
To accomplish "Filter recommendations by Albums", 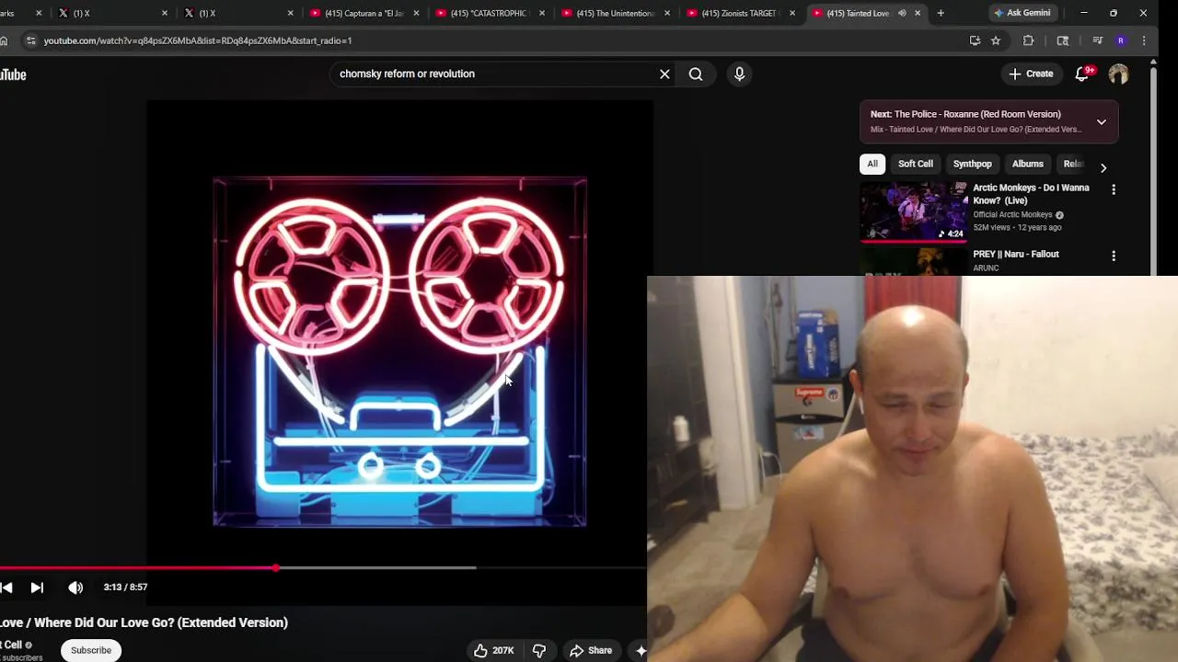I will [x=1028, y=164].
